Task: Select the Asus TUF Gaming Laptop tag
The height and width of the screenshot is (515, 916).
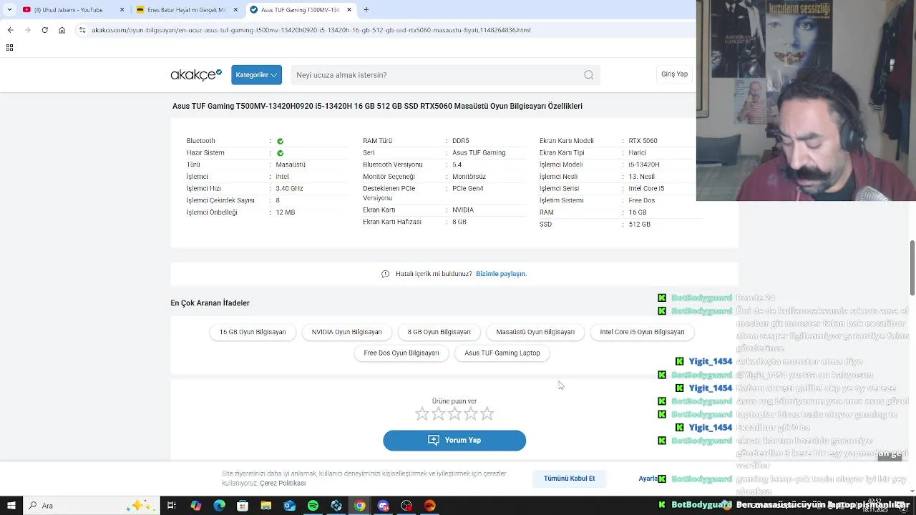Action: click(502, 353)
